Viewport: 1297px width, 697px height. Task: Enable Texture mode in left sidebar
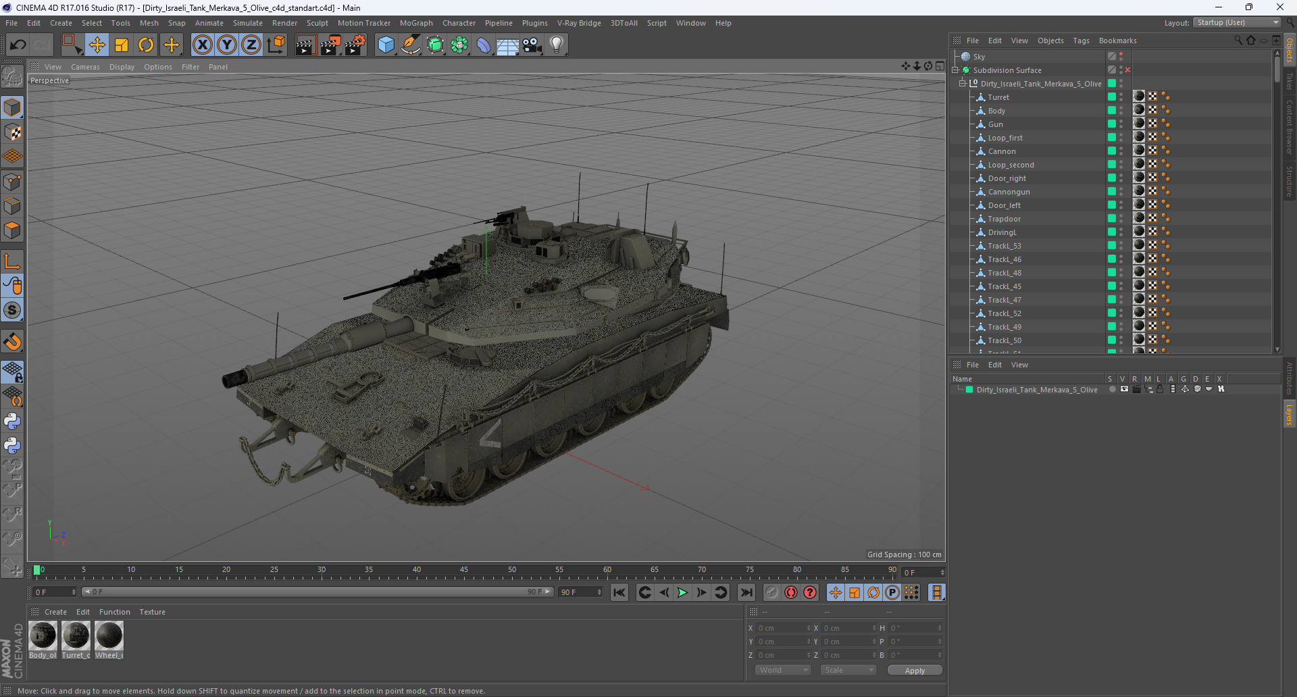coord(12,132)
